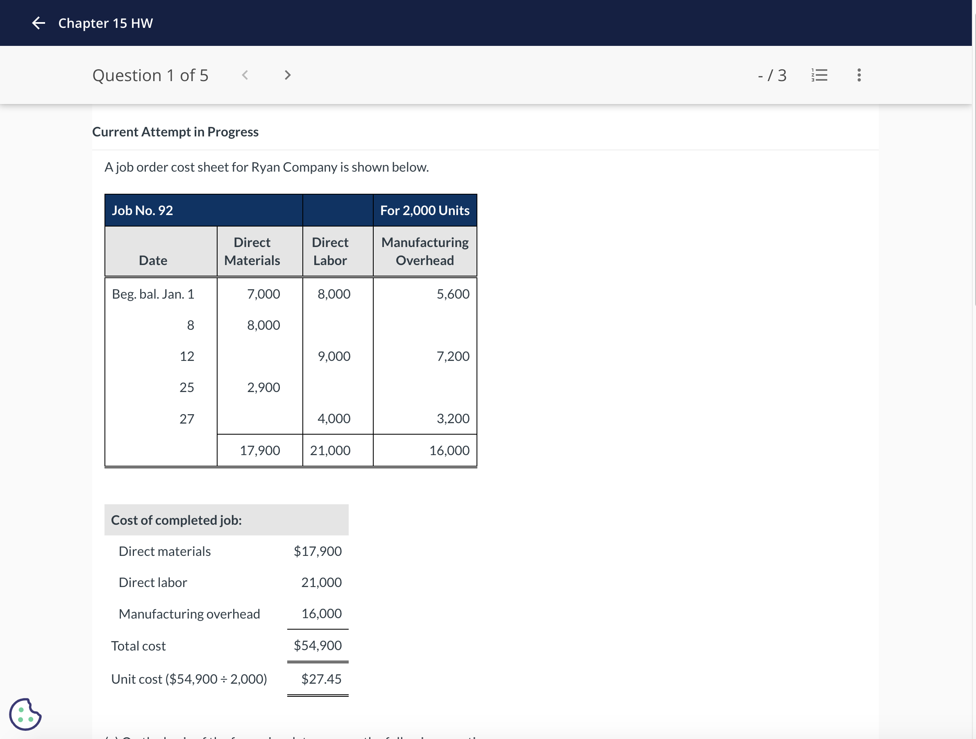Viewport: 976px width, 739px height.
Task: Click the Cost of completed job header
Action: tap(176, 520)
